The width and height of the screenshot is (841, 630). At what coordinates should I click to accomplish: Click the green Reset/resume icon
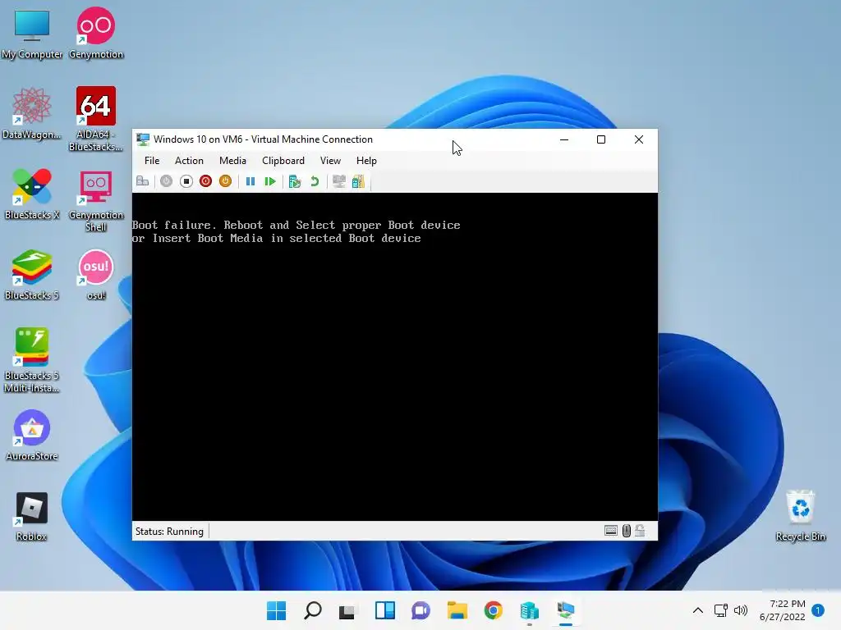[x=269, y=181]
